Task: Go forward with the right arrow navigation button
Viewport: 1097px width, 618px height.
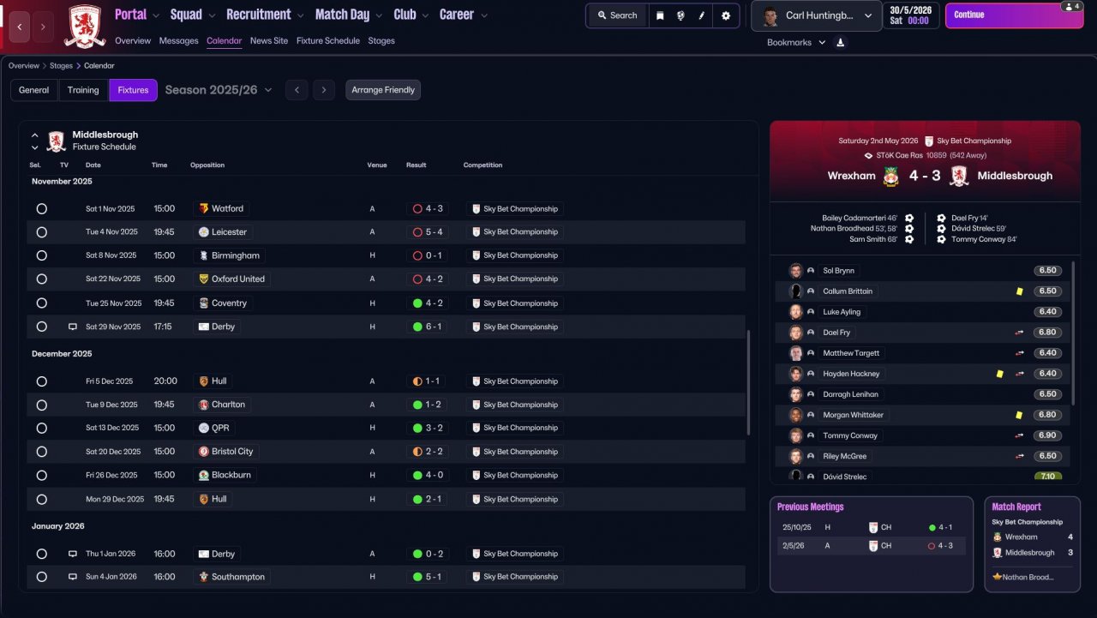Action: 43,27
